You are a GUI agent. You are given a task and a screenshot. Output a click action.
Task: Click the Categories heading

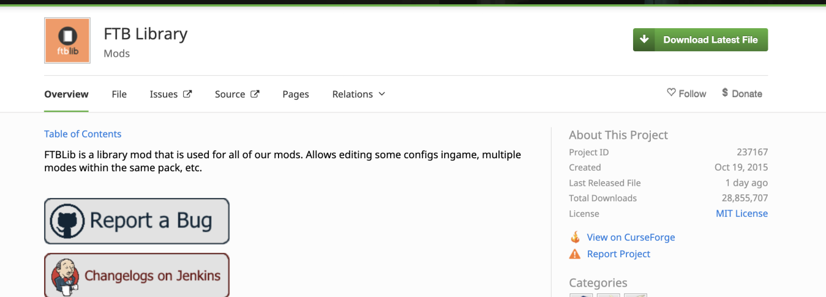tap(598, 283)
